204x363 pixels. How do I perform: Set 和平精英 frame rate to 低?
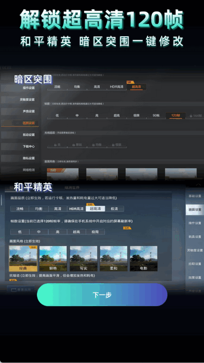point(20,232)
